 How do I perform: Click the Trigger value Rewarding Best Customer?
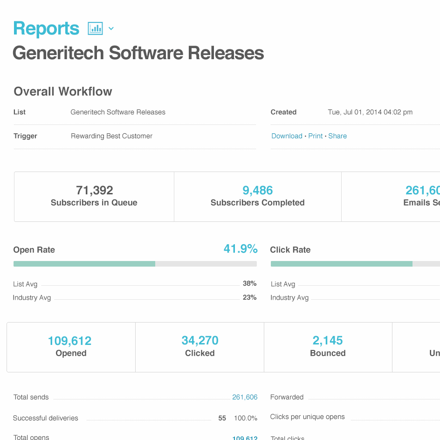point(111,136)
